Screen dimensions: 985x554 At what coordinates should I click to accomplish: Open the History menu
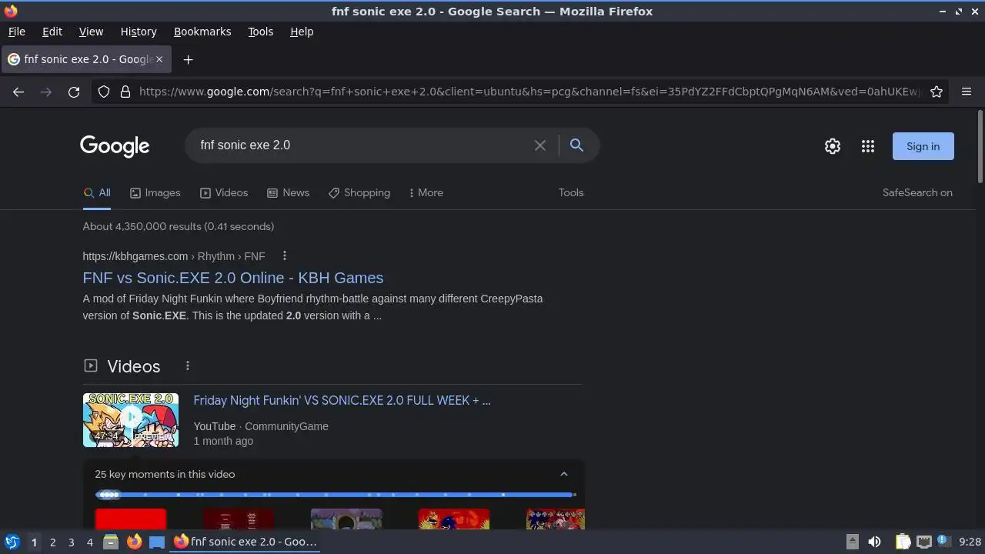click(x=139, y=32)
